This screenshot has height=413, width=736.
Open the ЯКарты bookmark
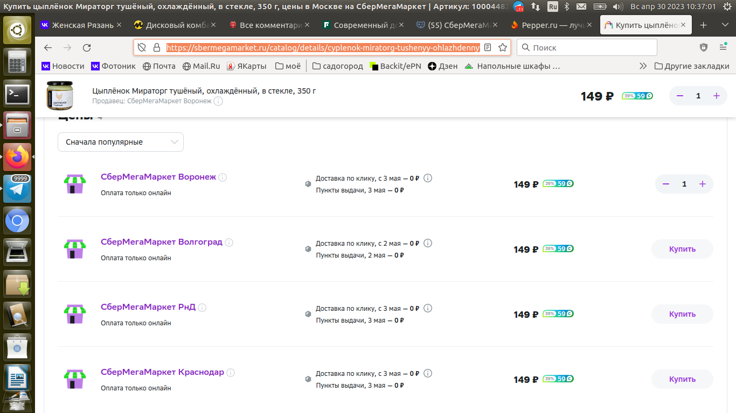pos(247,66)
